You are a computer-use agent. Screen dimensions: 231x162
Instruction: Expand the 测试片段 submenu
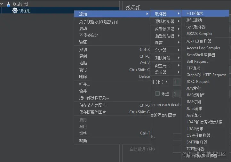click(x=166, y=58)
